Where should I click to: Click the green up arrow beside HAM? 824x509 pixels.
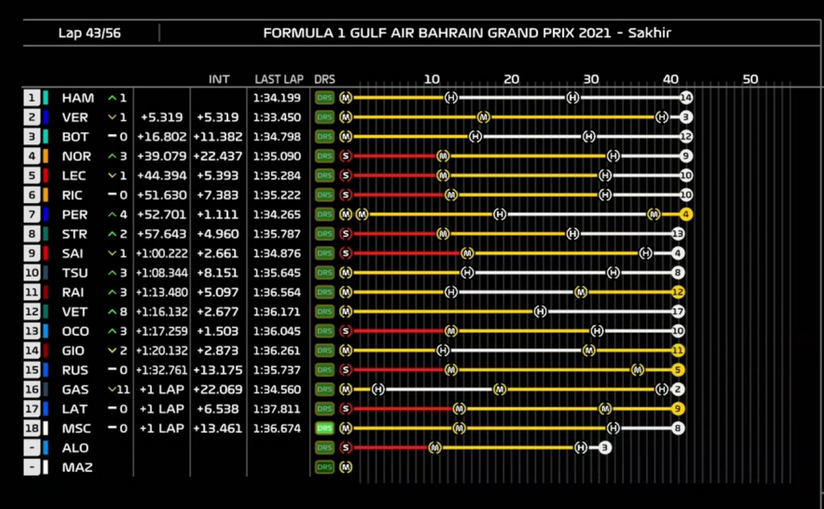[112, 98]
